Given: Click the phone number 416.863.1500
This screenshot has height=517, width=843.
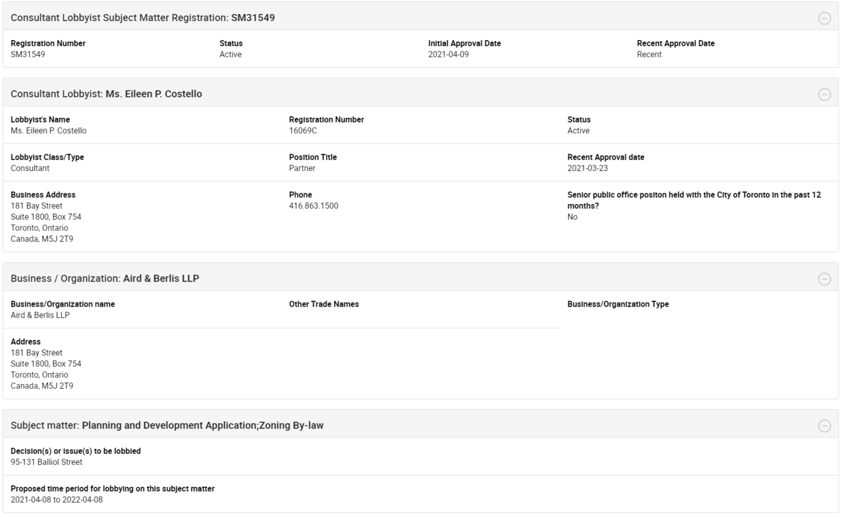Looking at the screenshot, I should (x=313, y=206).
